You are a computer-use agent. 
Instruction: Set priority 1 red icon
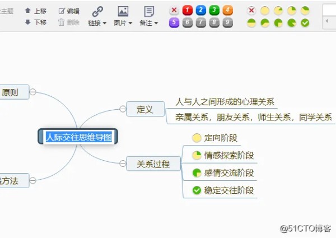tap(187, 10)
